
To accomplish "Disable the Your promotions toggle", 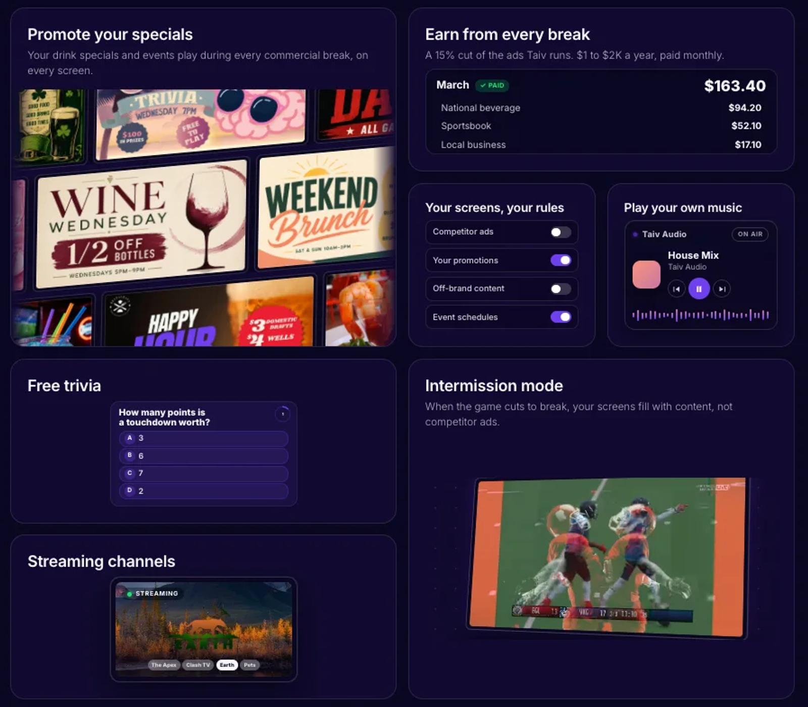I will (561, 260).
